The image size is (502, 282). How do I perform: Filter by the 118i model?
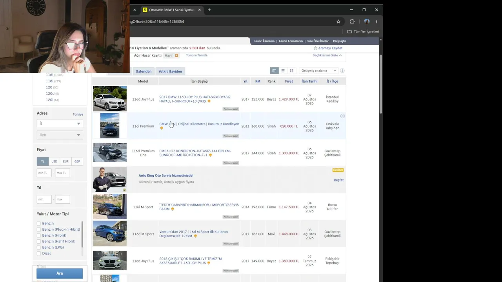pos(49,81)
